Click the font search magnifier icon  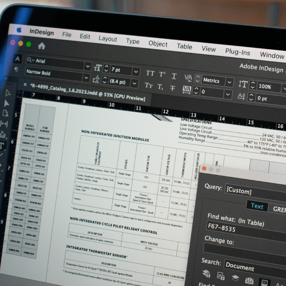point(31,60)
